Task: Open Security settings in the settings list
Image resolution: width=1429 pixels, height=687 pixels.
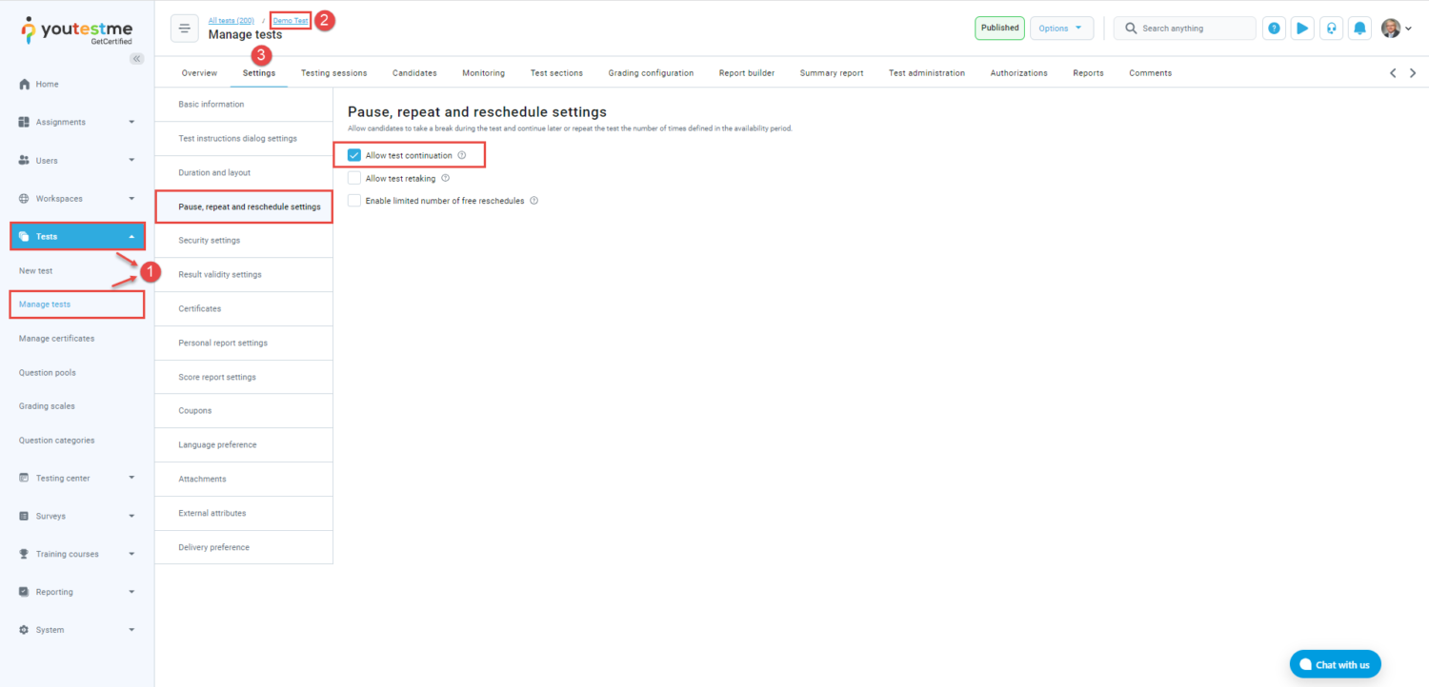Action: pyautogui.click(x=210, y=241)
